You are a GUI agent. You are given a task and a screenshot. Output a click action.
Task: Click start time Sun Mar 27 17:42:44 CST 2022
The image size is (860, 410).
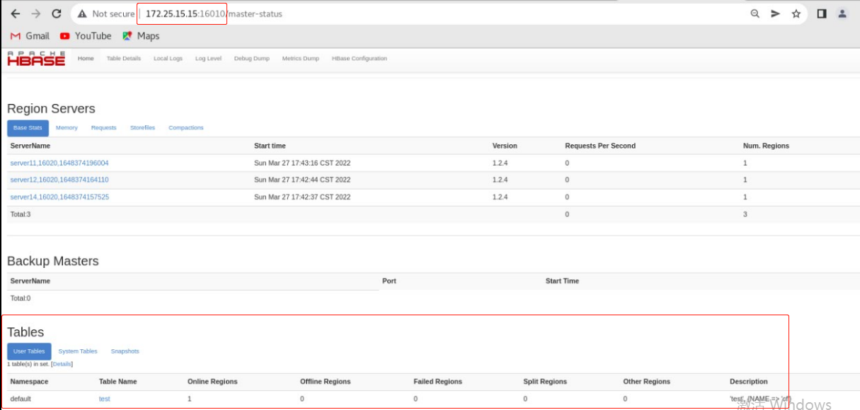click(x=302, y=180)
